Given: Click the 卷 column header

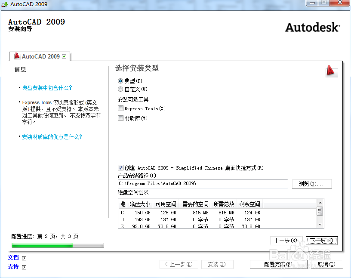Looking at the screenshot, I should 123,204.
